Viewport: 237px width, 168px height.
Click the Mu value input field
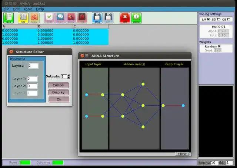point(223,27)
